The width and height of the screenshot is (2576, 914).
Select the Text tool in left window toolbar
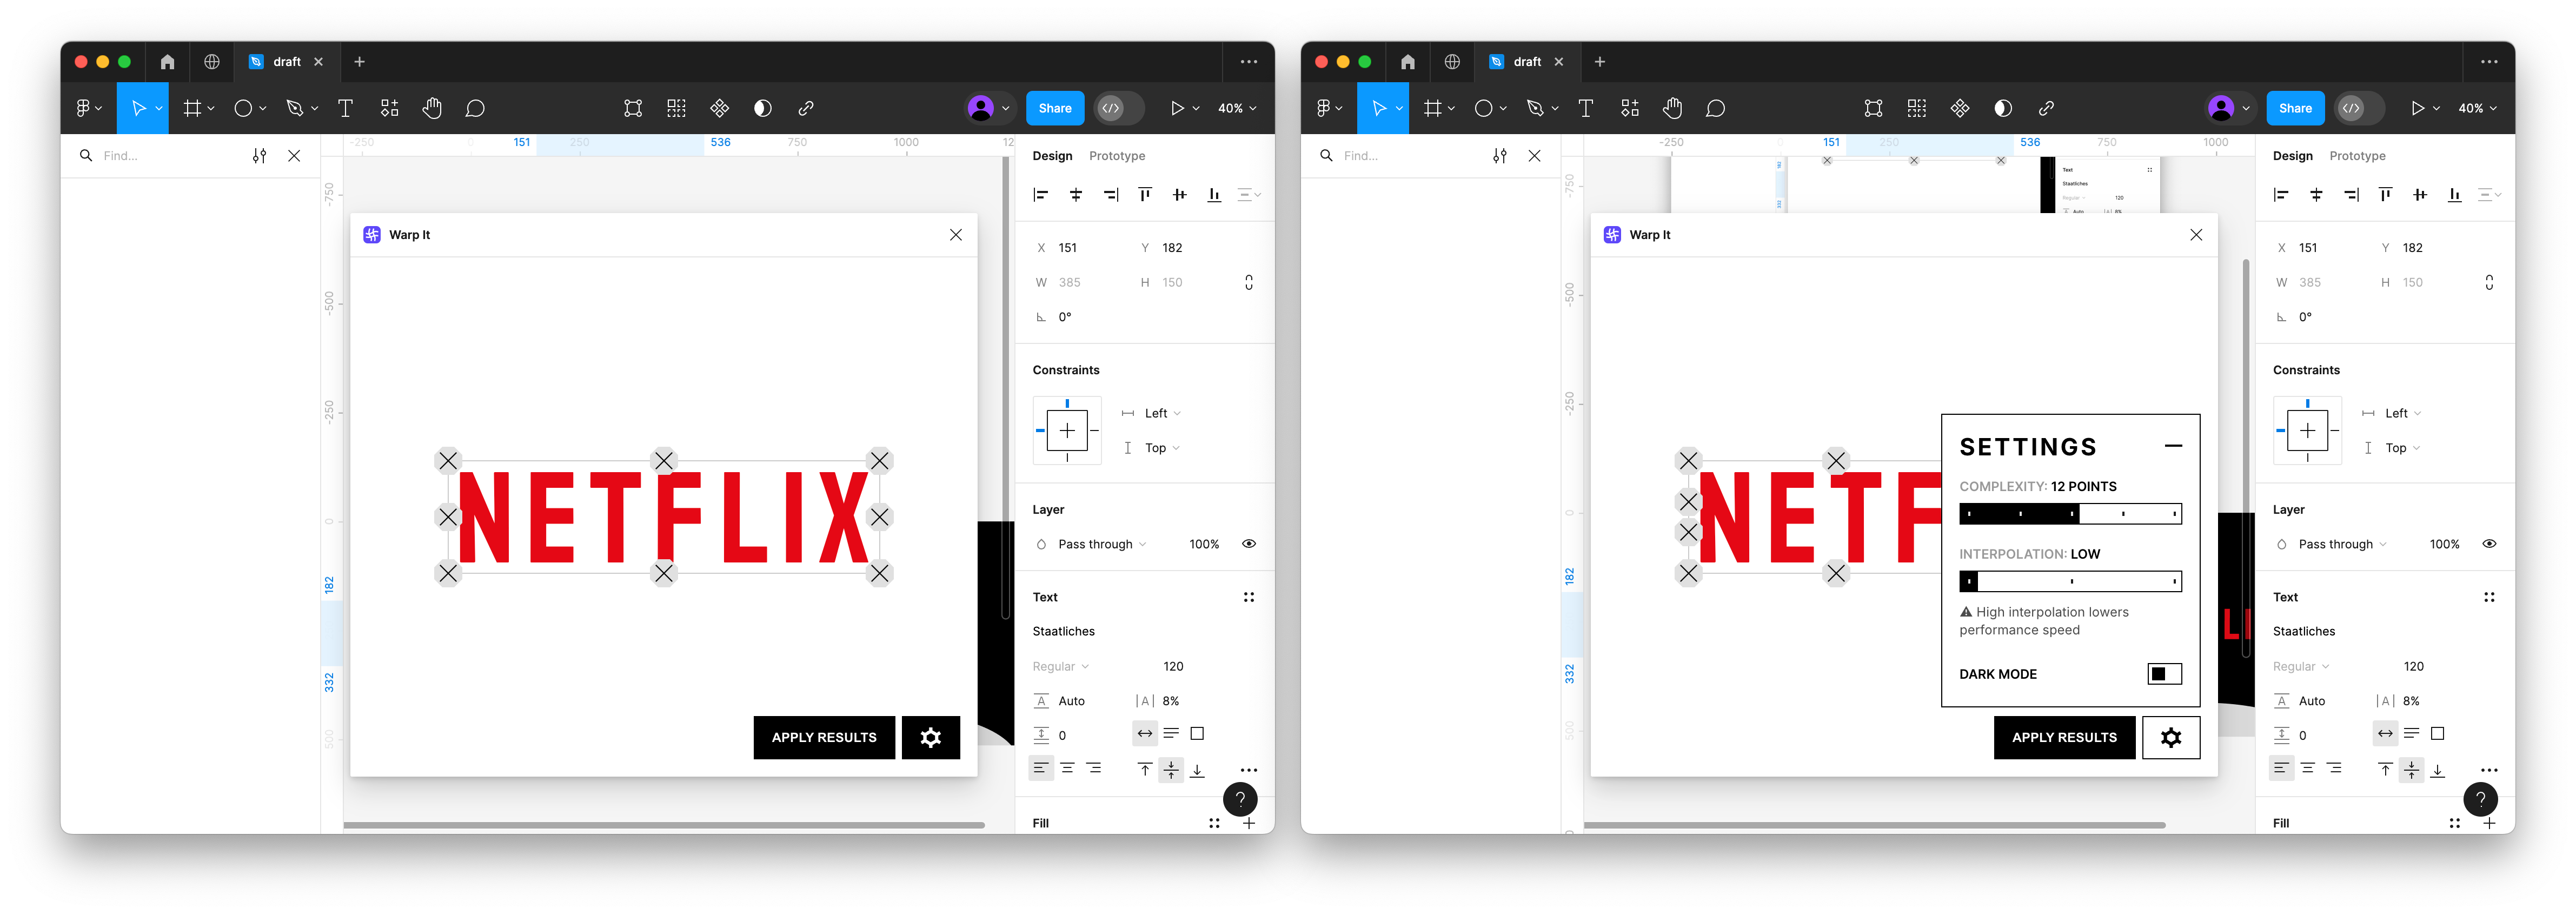[x=345, y=108]
